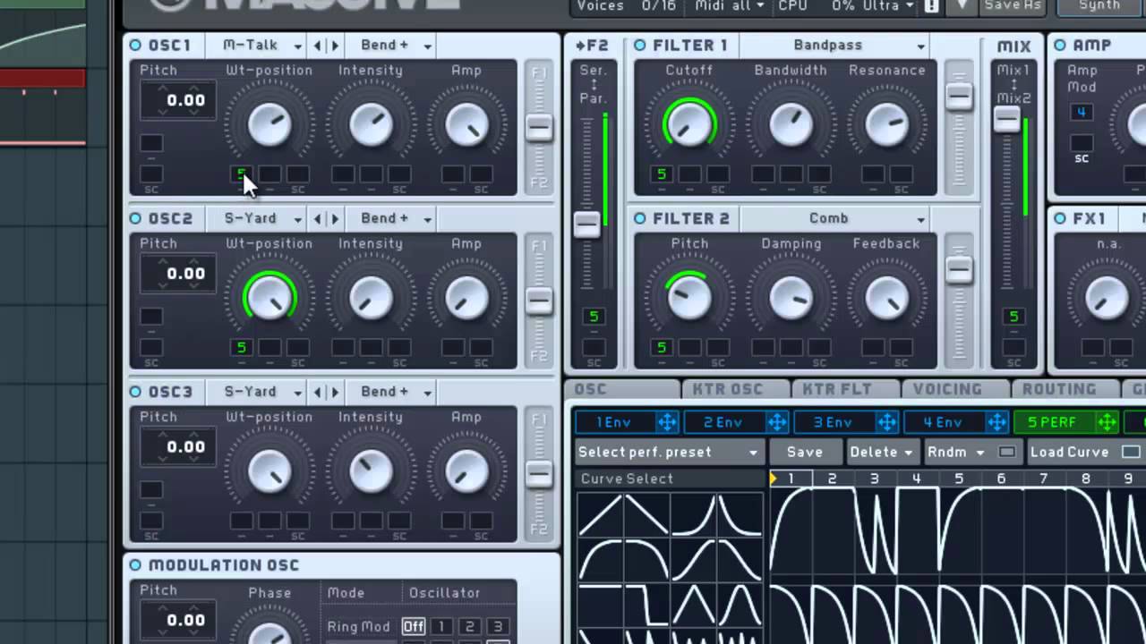Click modulation slot 5 under OSC2 Wt-position

tap(241, 347)
